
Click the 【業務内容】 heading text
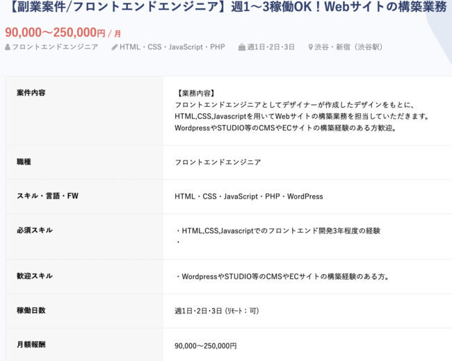tap(195, 93)
